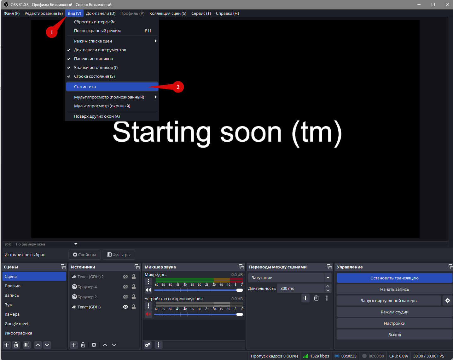Expand the Режим списка сцен submenu
453x360 pixels.
112,41
